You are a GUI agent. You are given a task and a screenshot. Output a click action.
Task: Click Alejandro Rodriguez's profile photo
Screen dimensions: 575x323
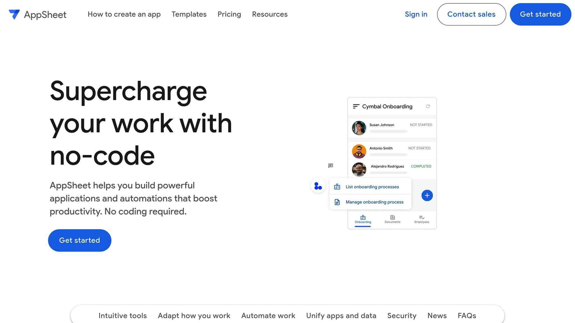click(x=359, y=170)
